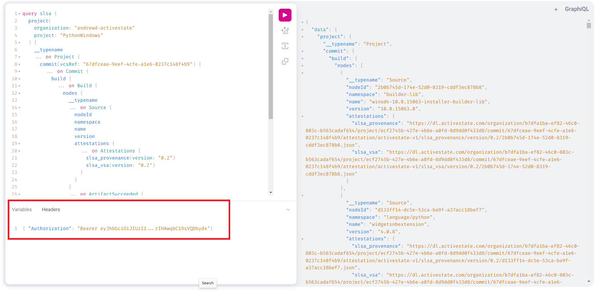
Task: Run the query with the play button
Action: click(x=285, y=15)
